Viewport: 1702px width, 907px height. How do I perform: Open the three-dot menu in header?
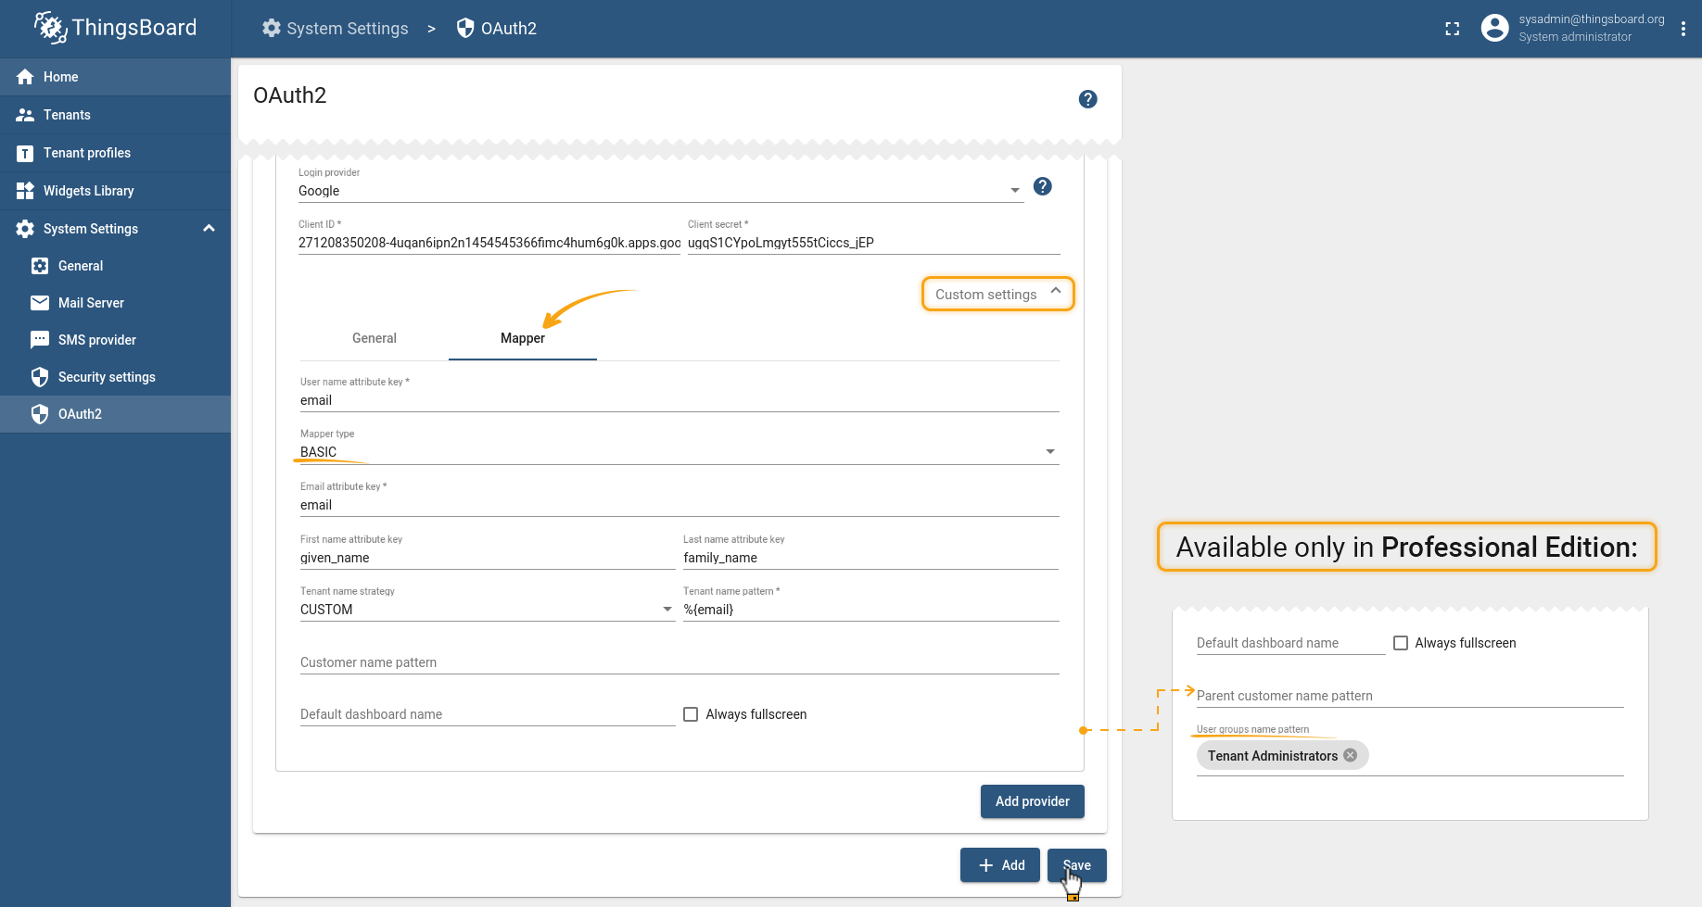1683,29
